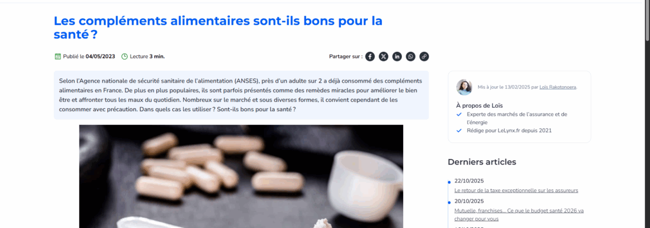The width and height of the screenshot is (650, 228).
Task: Click the 20/10/2025 timeline bullet
Action: (449, 202)
